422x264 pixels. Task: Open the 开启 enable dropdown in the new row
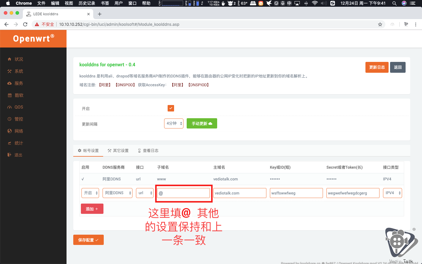(90, 193)
